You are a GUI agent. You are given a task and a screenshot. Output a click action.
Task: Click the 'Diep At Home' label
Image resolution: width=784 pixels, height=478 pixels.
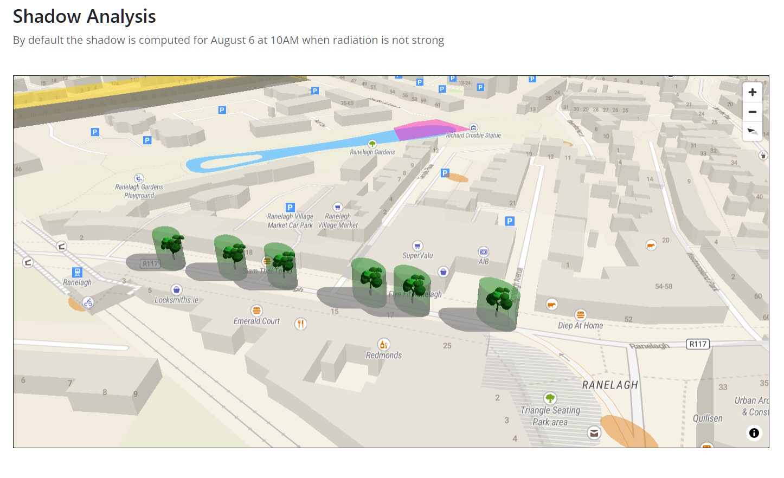point(581,326)
